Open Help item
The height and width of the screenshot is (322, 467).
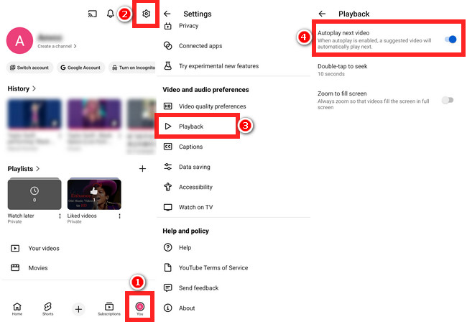click(x=233, y=247)
